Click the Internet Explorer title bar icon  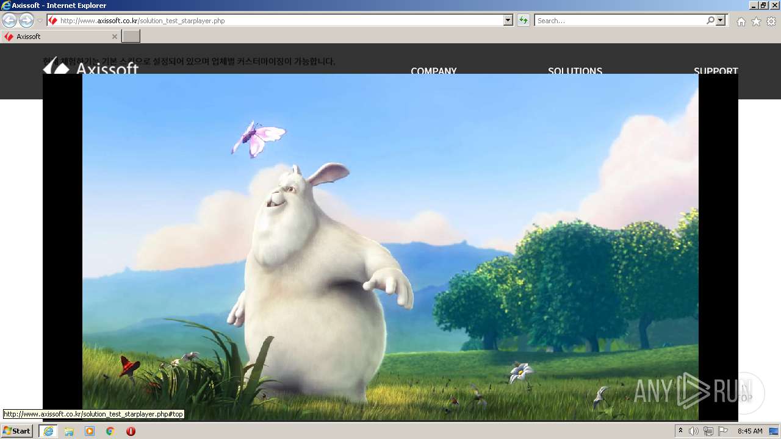tap(6, 5)
